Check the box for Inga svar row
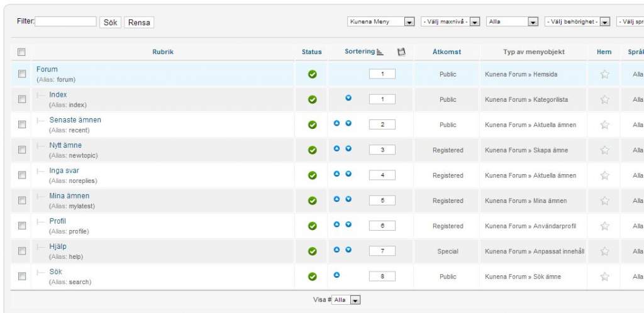This screenshot has width=644, height=313. [x=22, y=175]
